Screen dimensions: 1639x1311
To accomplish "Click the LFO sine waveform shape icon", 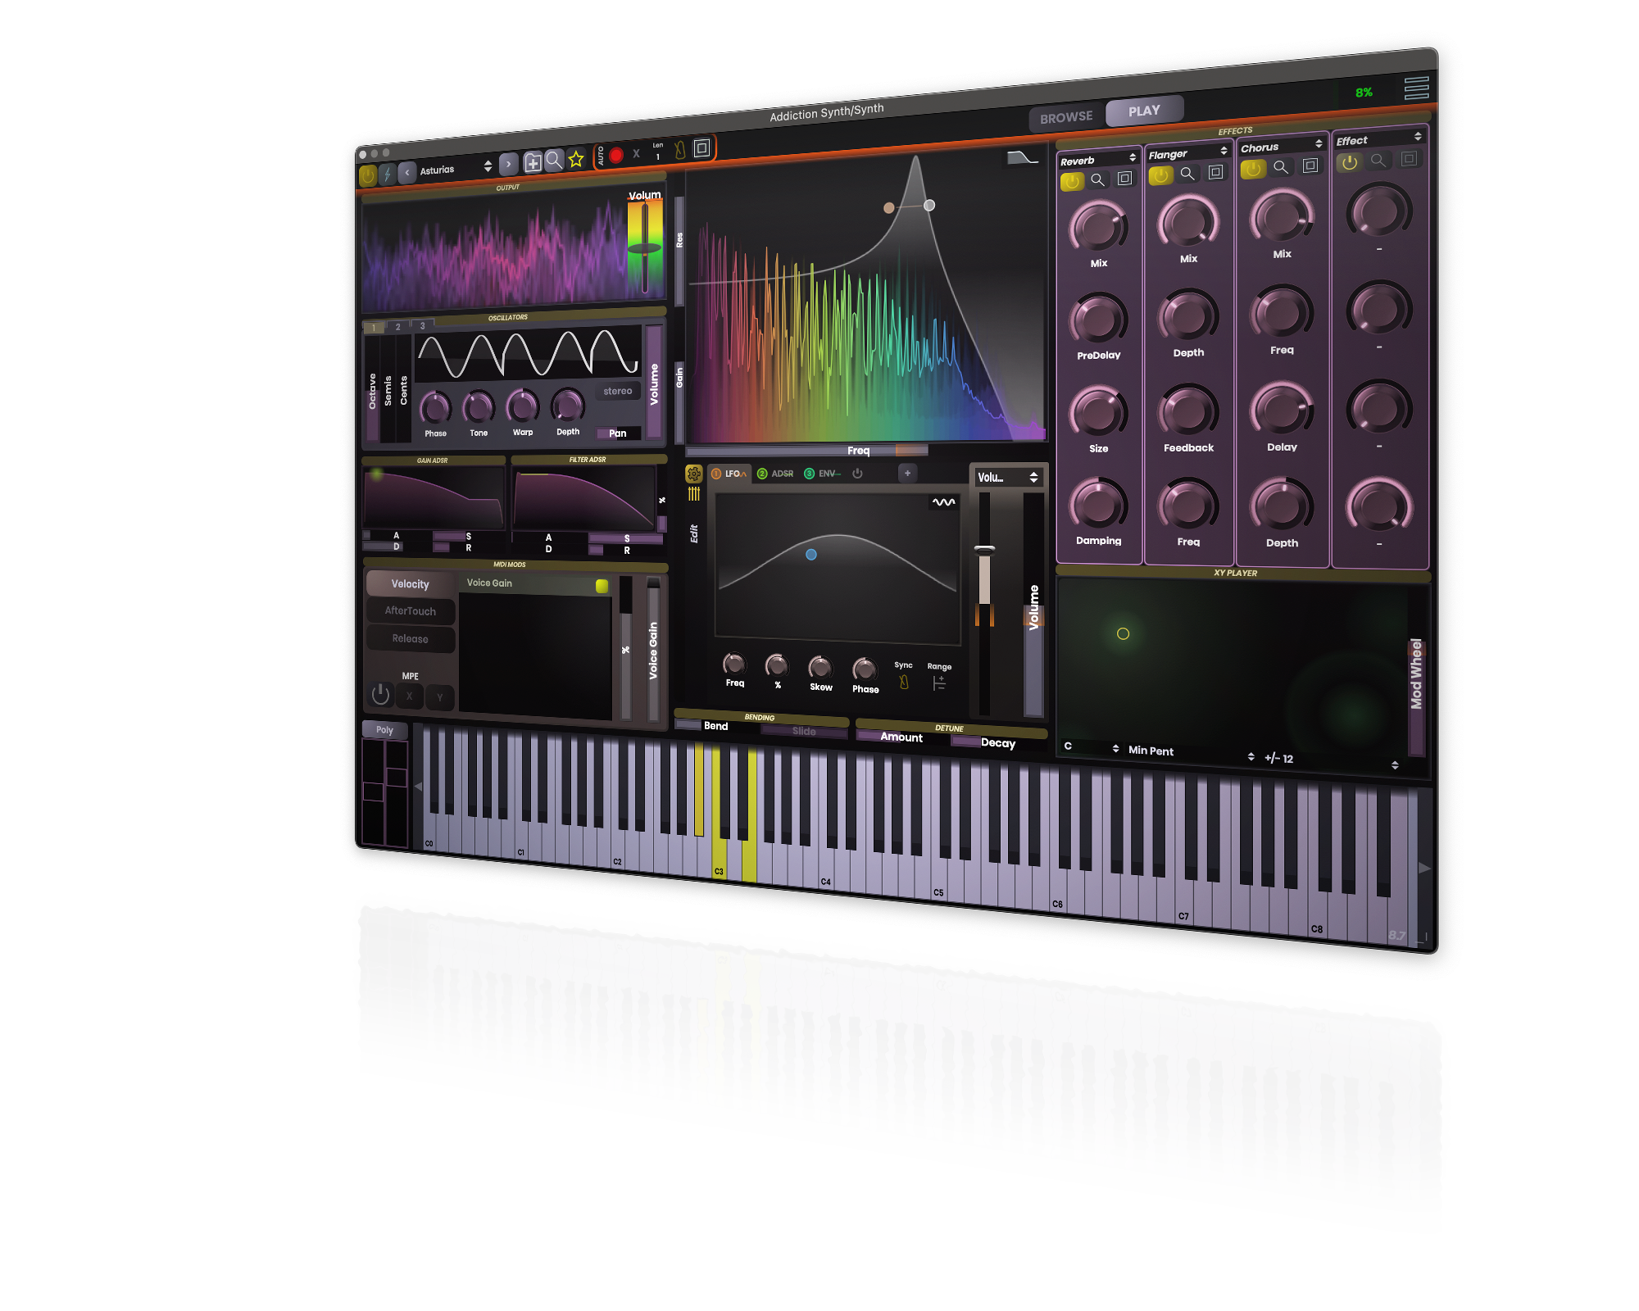I will click(943, 502).
